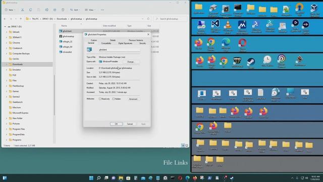Switch to the Security tab in Properties
This screenshot has width=323, height=182.
pos(142,43)
